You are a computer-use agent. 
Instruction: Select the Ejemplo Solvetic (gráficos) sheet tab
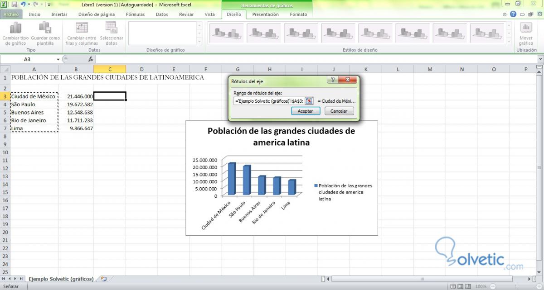click(x=61, y=279)
